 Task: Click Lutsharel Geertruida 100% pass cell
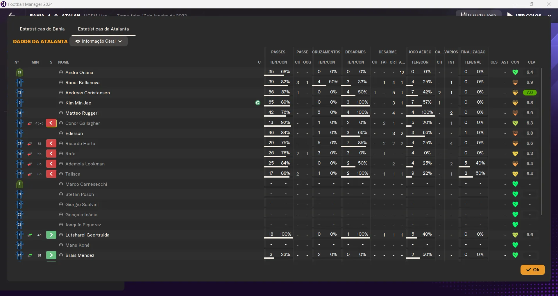(x=285, y=234)
